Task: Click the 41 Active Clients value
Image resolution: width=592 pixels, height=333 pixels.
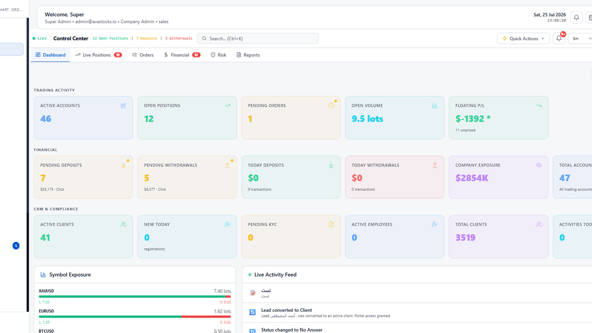Action: [45, 237]
